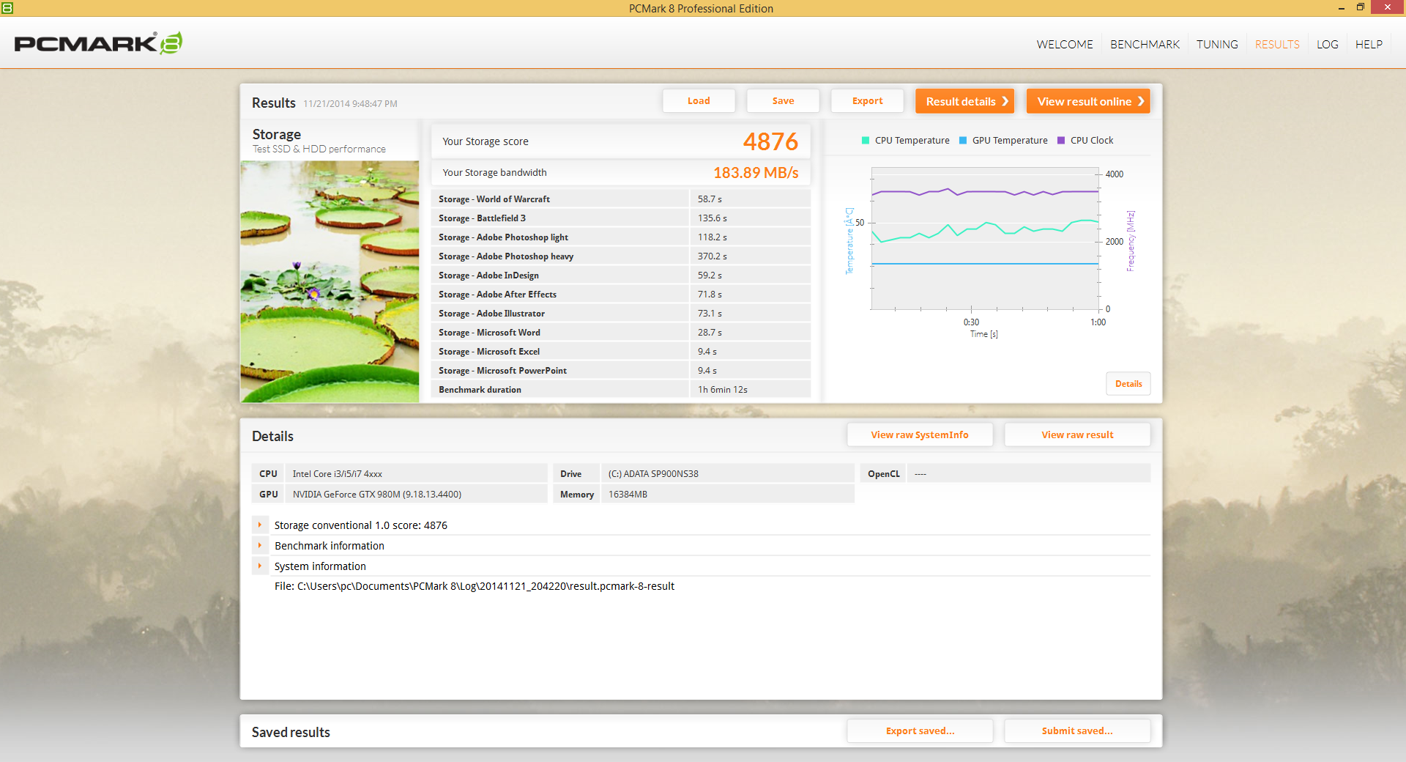Open Result details
This screenshot has height=762, width=1406.
click(965, 101)
